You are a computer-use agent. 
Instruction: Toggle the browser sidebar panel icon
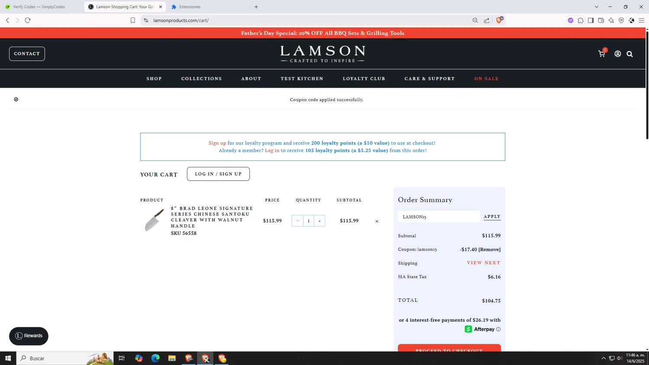[591, 20]
